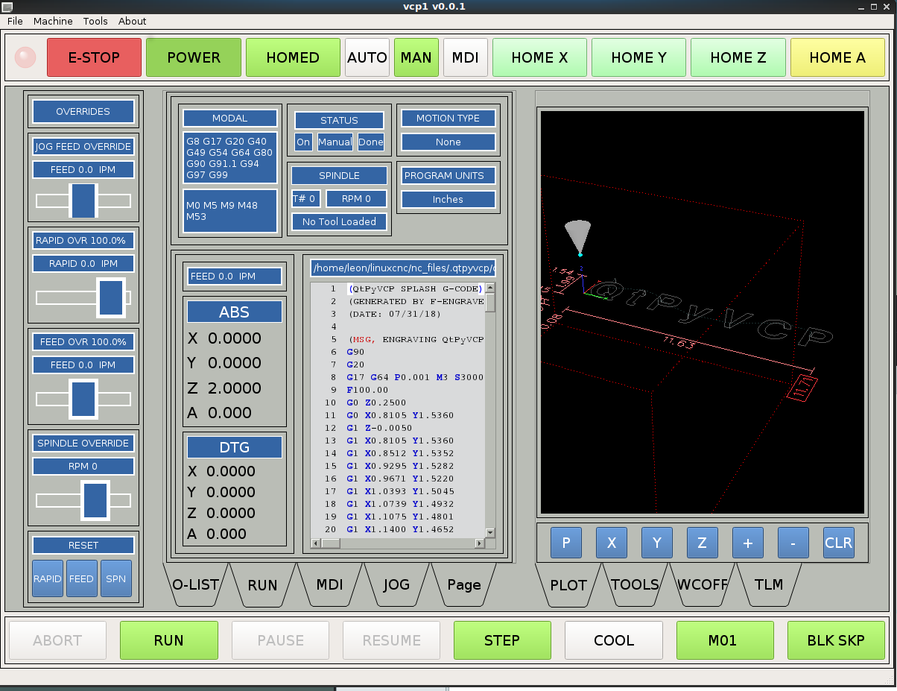
Task: Toggle STEP mode button
Action: 502,640
